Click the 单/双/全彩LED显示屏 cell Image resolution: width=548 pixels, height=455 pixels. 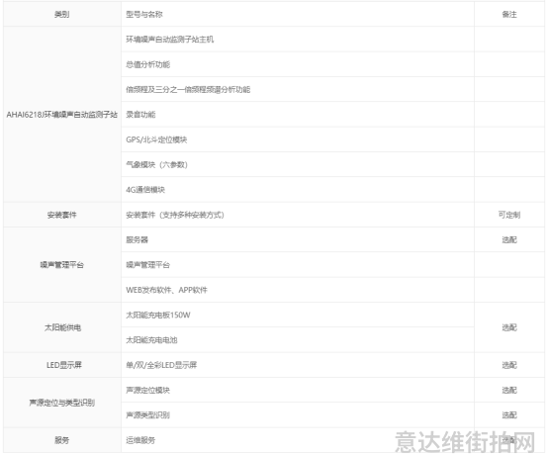[298, 365]
